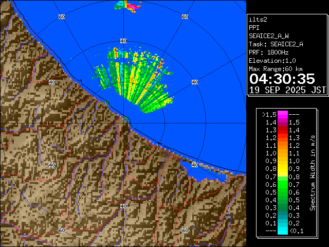This screenshot has height=247, width=329.
Task: Click the magenta >1.5 legend color swatch
Action: click(282, 114)
